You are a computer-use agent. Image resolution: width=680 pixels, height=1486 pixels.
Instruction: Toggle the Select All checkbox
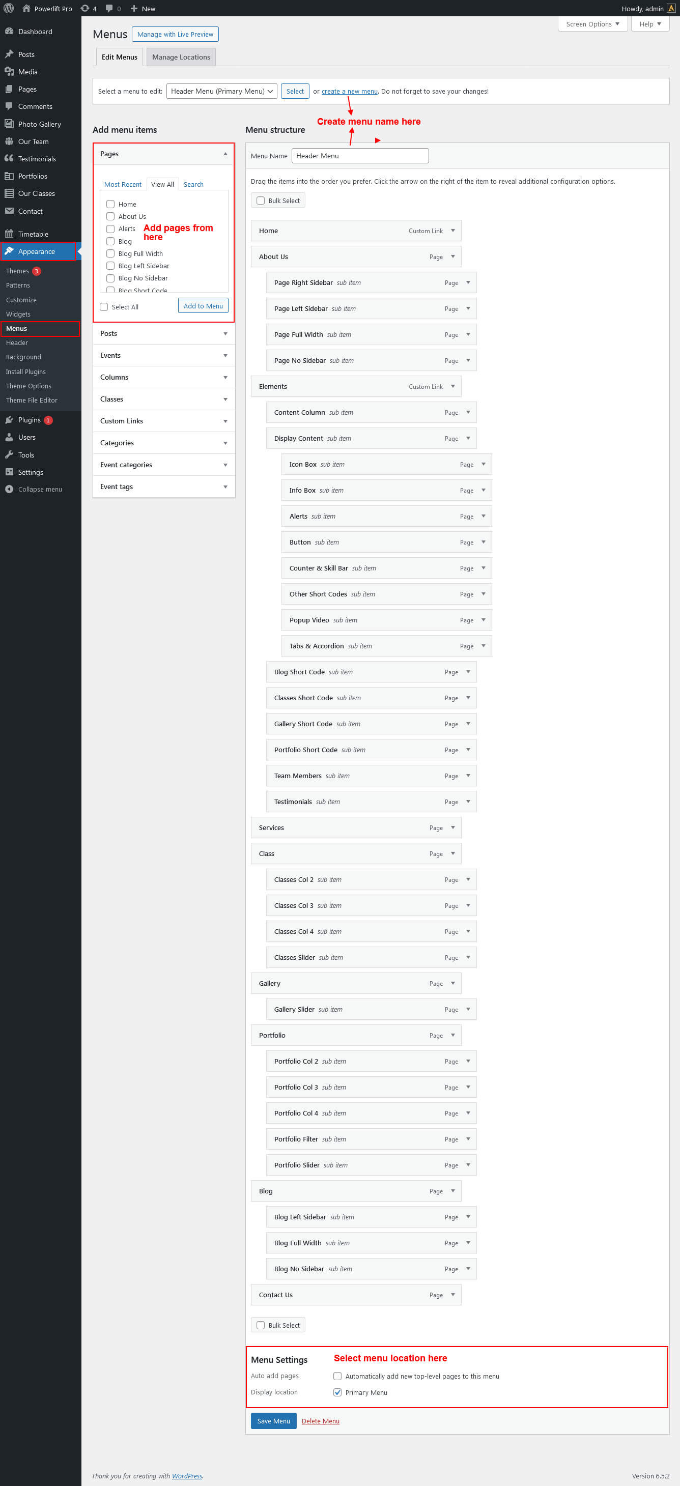[104, 307]
